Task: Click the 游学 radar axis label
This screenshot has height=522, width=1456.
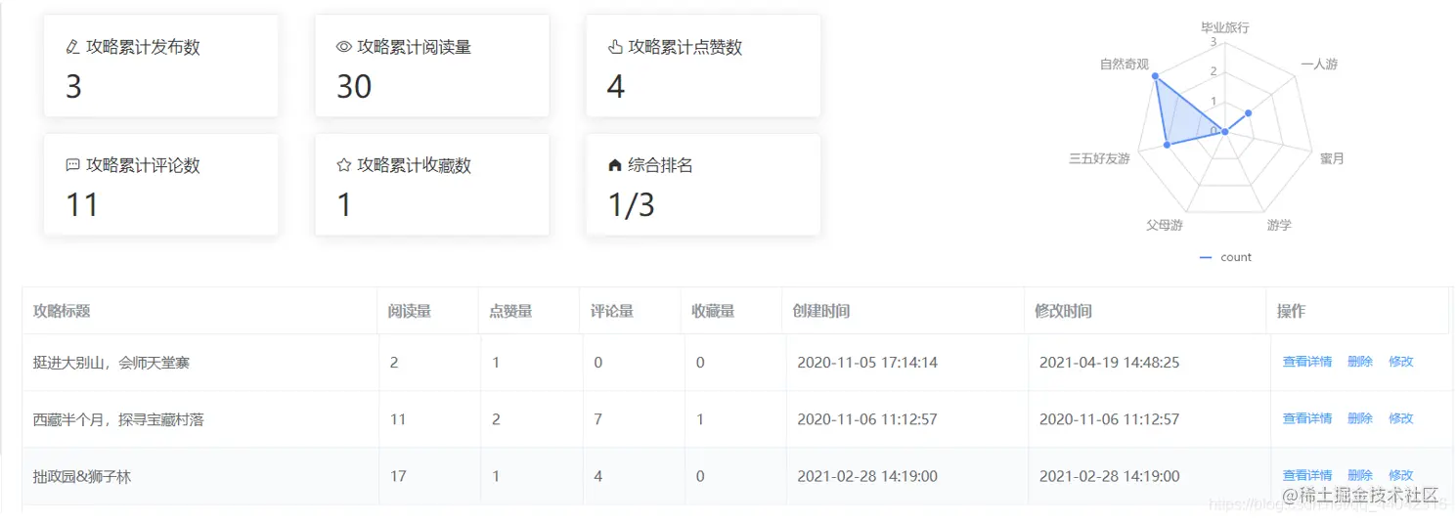Action: point(1279,225)
